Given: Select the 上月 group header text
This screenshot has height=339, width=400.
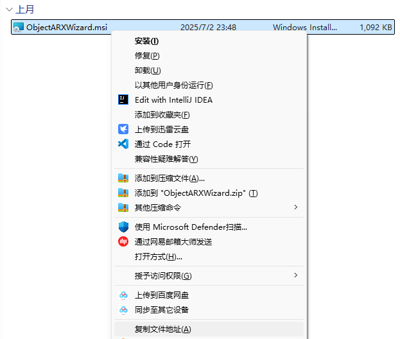Looking at the screenshot, I should pos(25,10).
